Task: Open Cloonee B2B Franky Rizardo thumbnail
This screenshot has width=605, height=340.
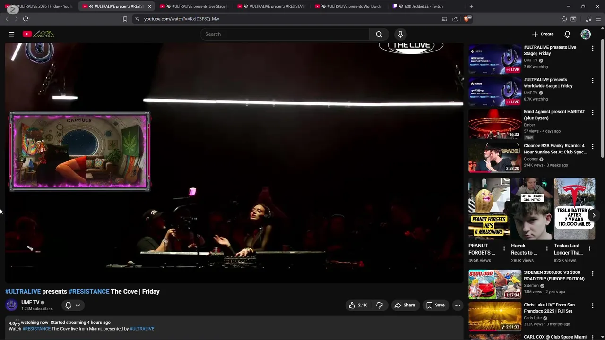Action: tap(495, 158)
